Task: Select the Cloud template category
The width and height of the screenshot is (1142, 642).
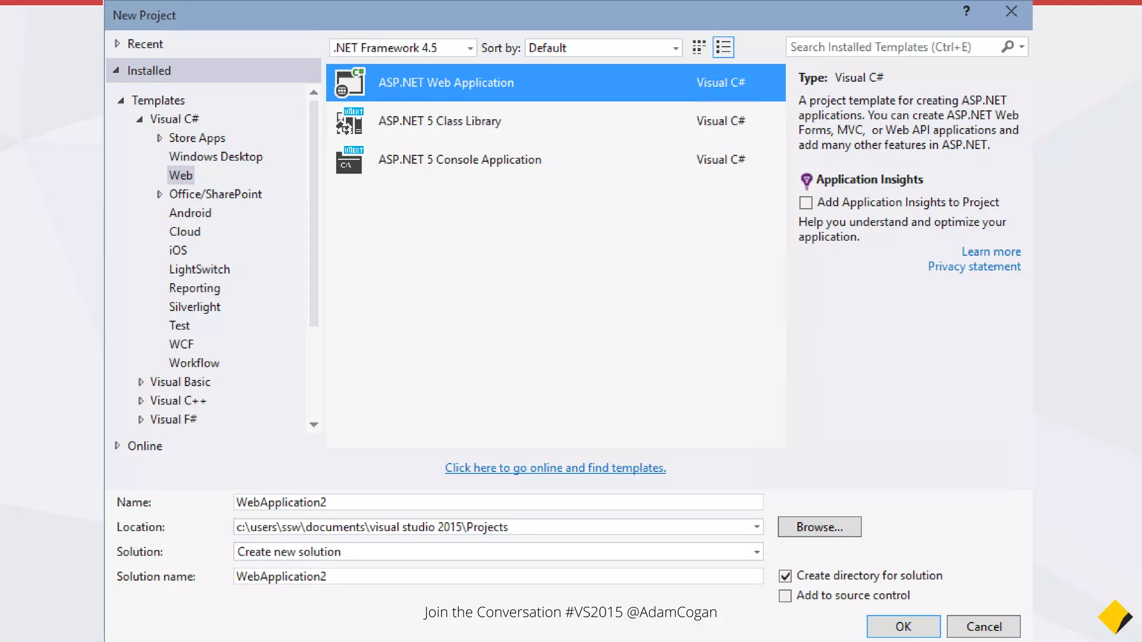Action: pos(185,232)
